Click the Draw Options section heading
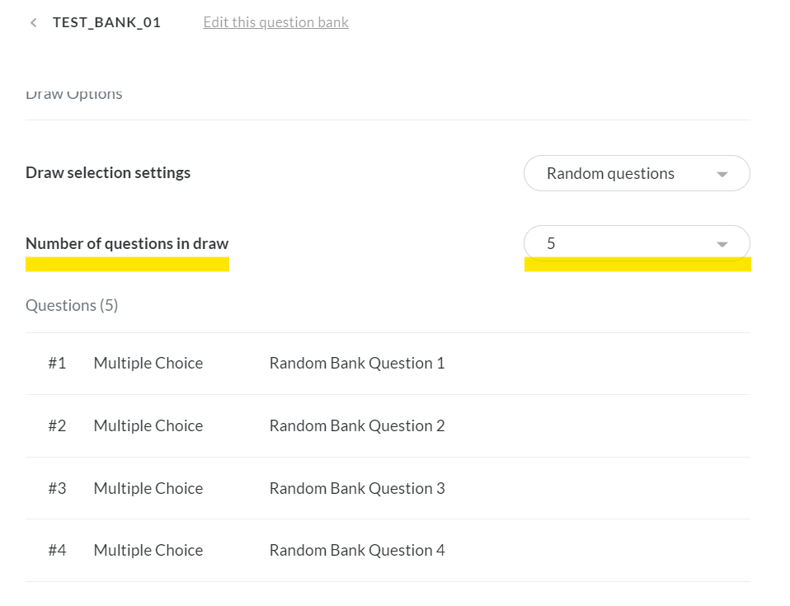This screenshot has height=606, width=790. 74,95
